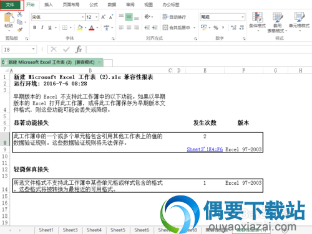Switch to the Sheet5 worksheet tab
Viewport: 312px width, 234px height.
[118, 230]
